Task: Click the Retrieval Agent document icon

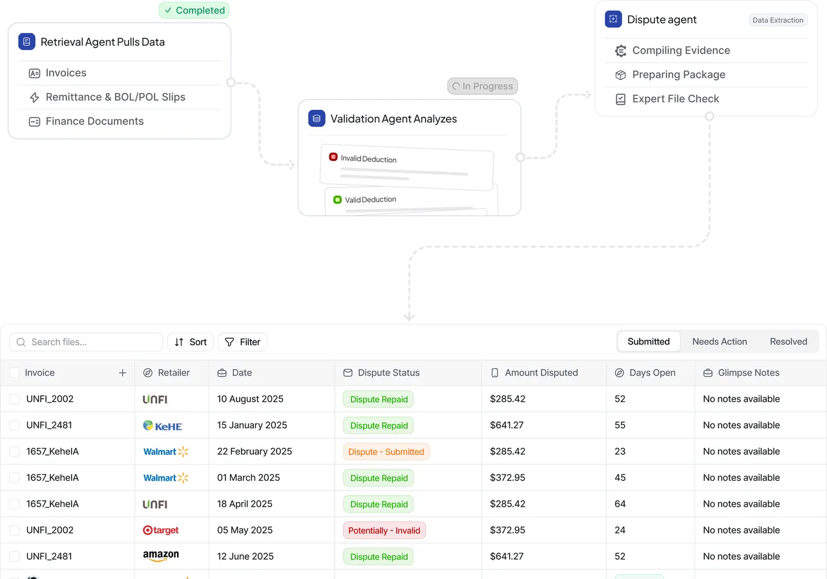Action: click(26, 41)
